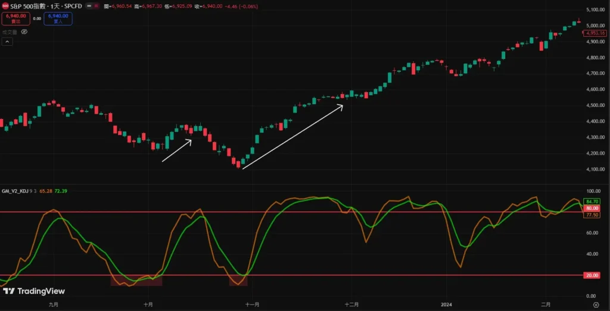Click the 十二月 label on the time axis
The image size is (610, 311).
pyautogui.click(x=351, y=304)
